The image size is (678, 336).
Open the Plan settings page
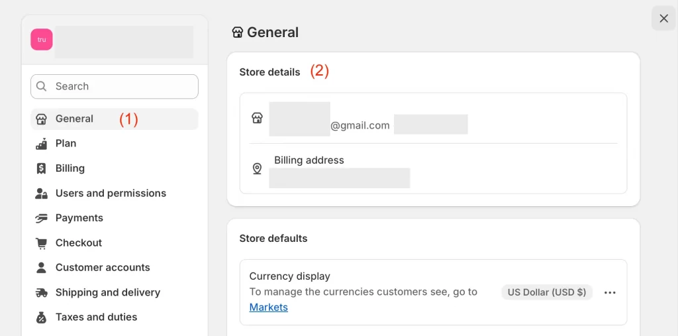tap(114, 144)
